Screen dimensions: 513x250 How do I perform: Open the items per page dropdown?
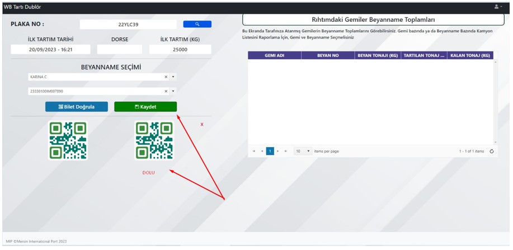tap(303, 151)
